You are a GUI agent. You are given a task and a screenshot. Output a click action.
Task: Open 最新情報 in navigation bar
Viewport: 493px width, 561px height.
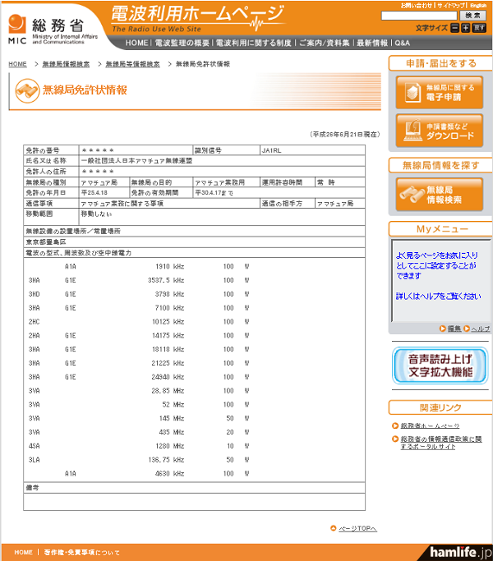[372, 43]
